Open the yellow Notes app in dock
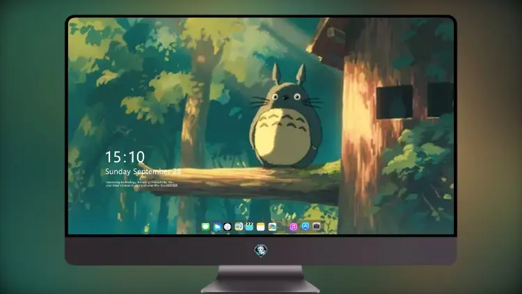The height and width of the screenshot is (294, 522). 261,227
